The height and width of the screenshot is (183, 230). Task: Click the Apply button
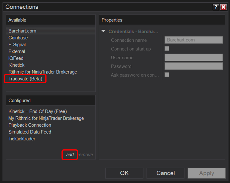click(x=206, y=173)
